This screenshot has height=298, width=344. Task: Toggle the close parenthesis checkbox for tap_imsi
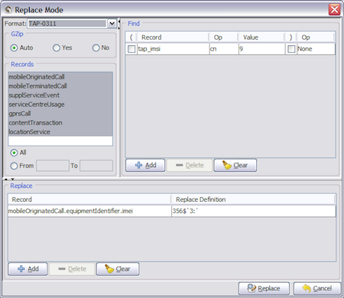point(291,49)
